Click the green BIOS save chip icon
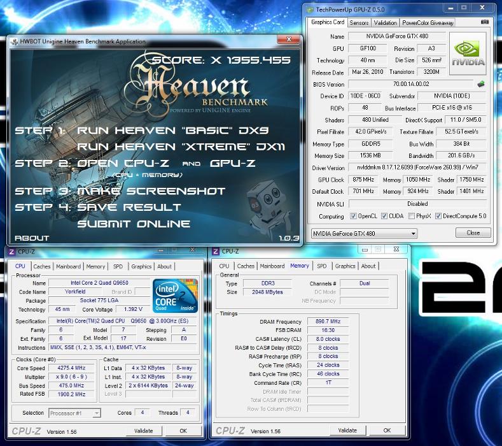This screenshot has height=446, width=502. (481, 84)
